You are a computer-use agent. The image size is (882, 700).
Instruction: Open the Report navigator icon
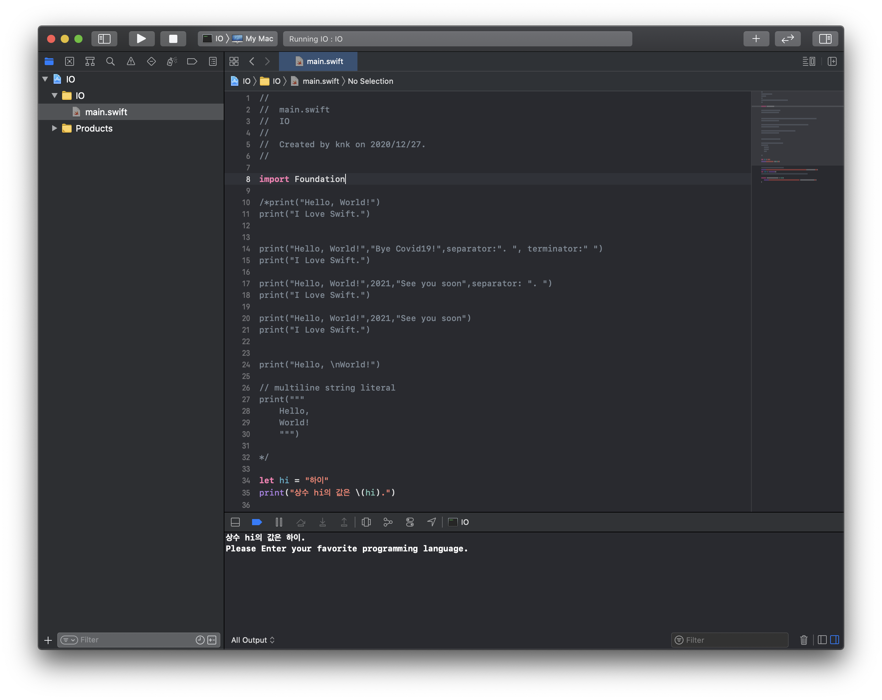click(x=213, y=61)
